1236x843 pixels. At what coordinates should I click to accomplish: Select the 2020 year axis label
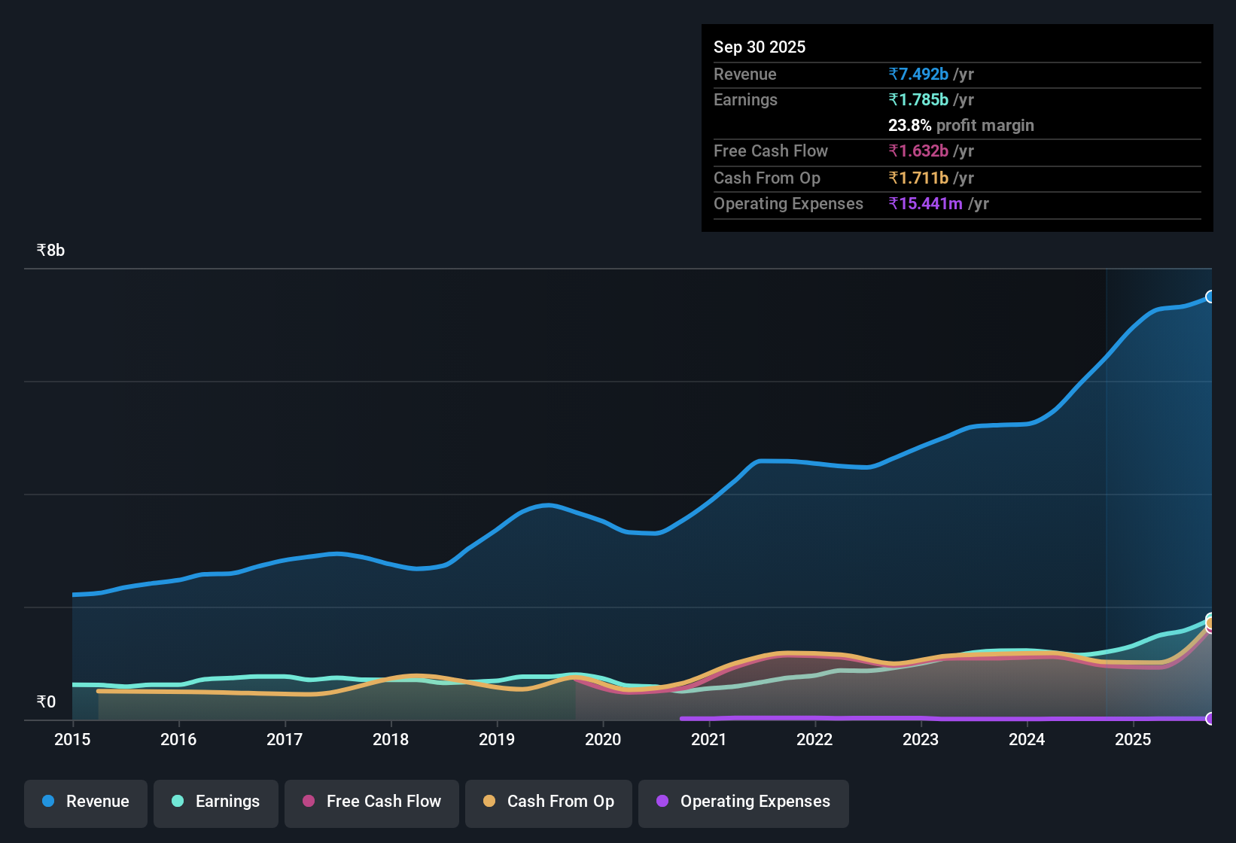(603, 740)
